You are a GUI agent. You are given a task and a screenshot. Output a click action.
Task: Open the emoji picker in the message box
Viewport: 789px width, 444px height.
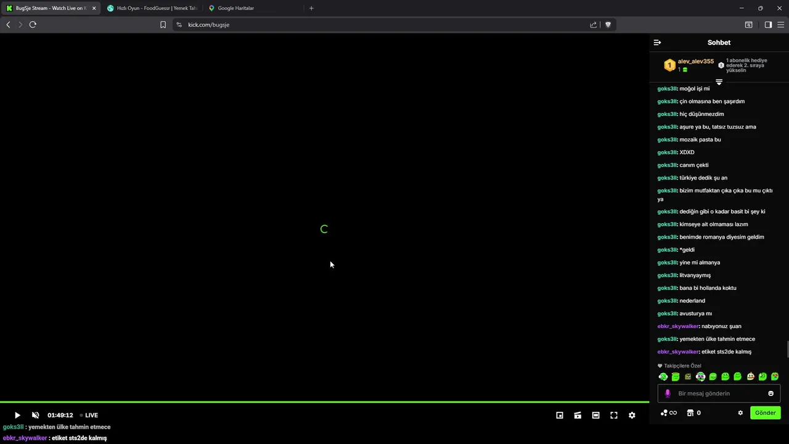pos(771,393)
